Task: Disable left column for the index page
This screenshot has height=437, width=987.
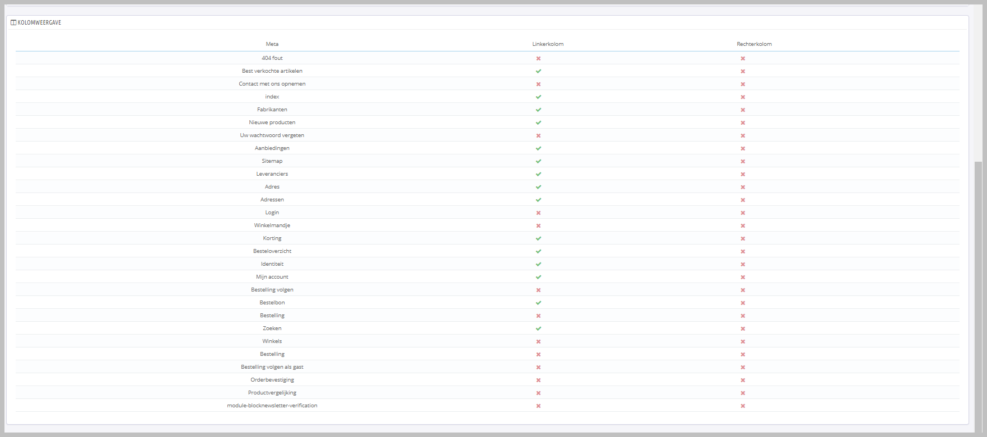Action: click(538, 97)
